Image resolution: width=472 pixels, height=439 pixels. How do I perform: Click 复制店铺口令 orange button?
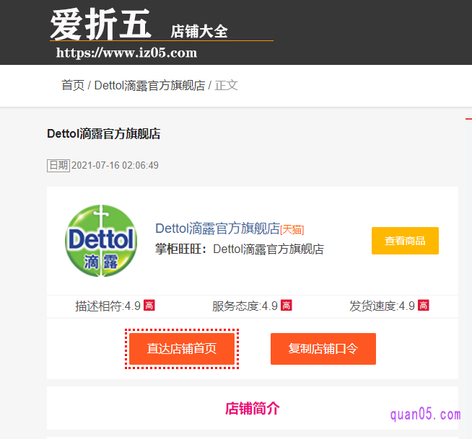coord(323,349)
